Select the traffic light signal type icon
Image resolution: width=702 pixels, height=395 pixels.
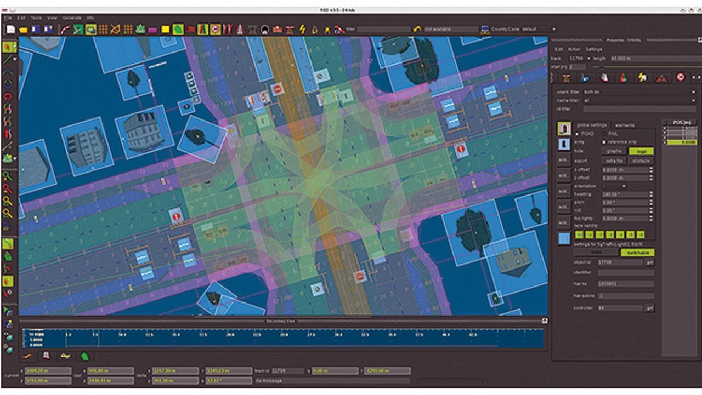563,129
